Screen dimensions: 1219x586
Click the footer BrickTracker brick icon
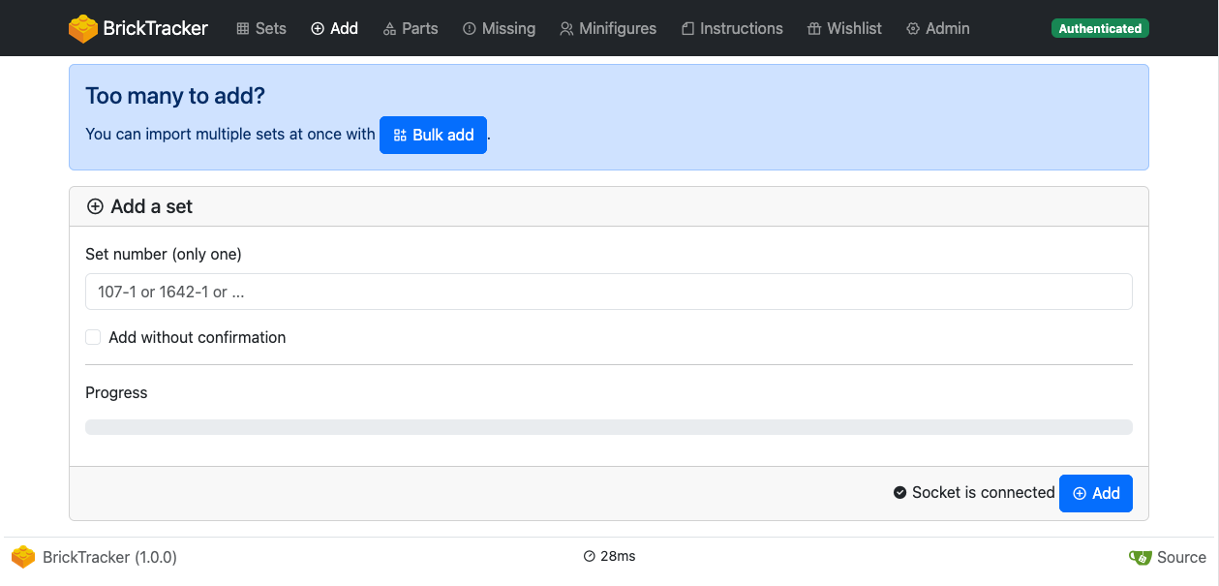[x=23, y=557]
